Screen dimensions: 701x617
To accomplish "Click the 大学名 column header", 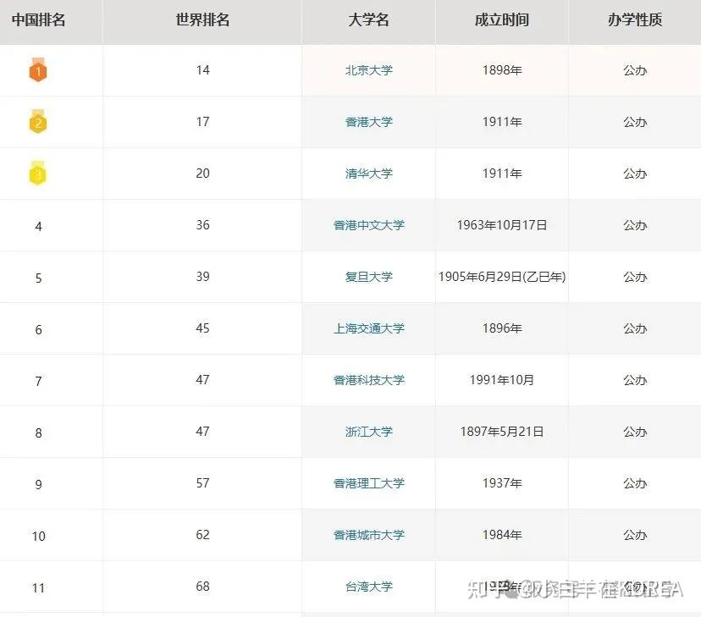I will click(369, 19).
